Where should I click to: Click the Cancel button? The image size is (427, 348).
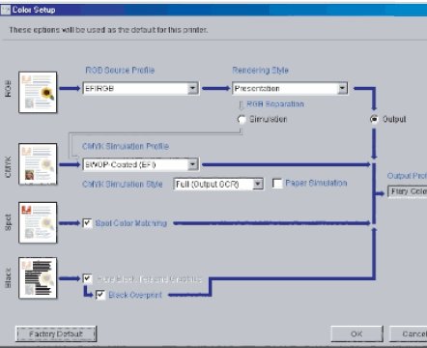[409, 333]
